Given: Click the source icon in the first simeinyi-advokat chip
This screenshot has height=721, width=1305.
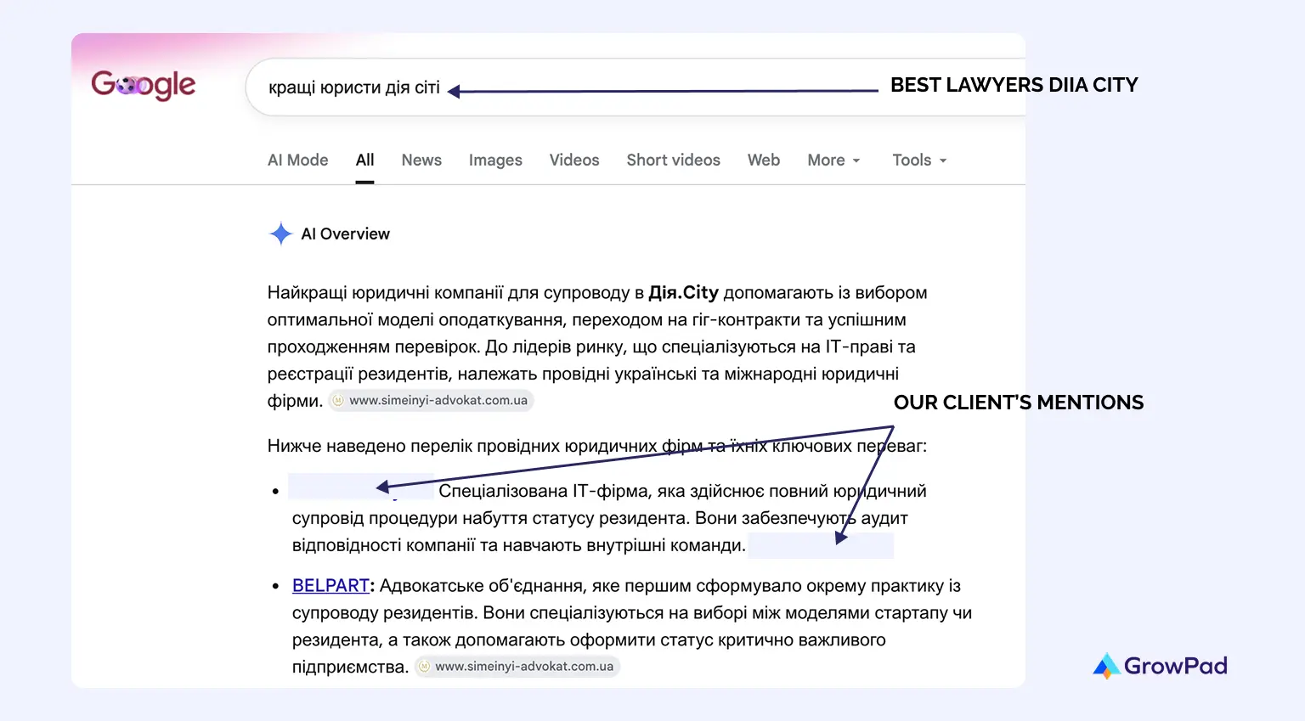Looking at the screenshot, I should tap(338, 400).
